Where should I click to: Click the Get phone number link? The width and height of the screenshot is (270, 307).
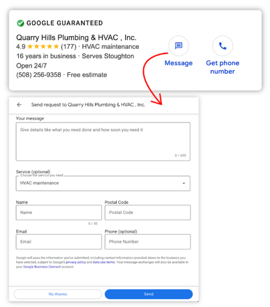click(223, 67)
